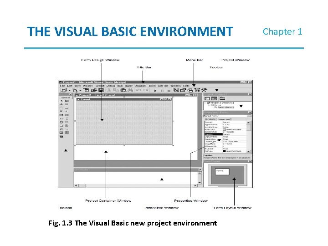The width and height of the screenshot is (328, 246).
Task: Toggle Folders in the Project window
Action: [222, 98]
